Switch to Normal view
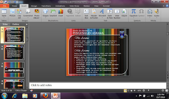This screenshot has width=169, height=99. coord(125,91)
